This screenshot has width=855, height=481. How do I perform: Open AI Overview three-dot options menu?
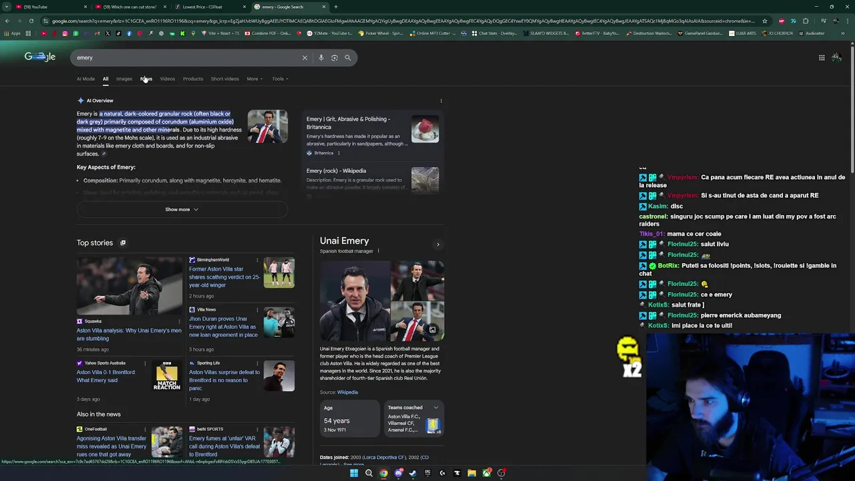click(441, 101)
